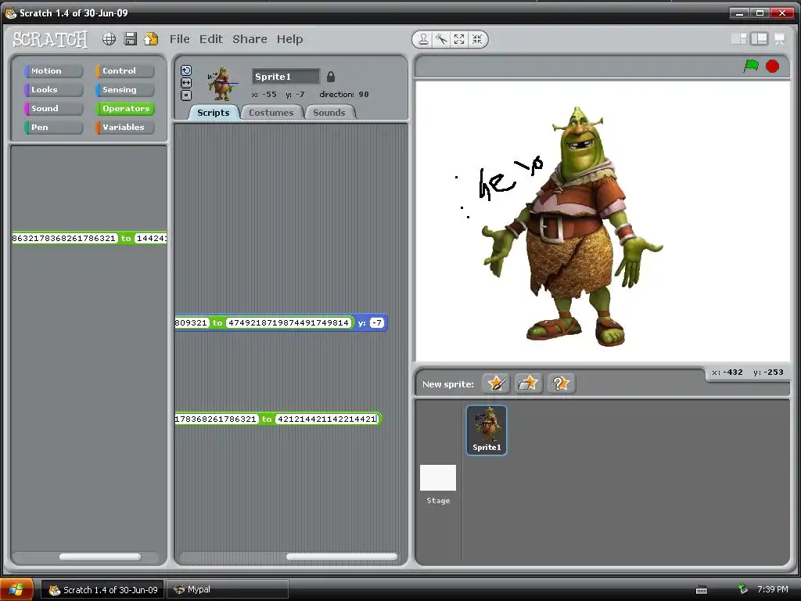Click the scripts area horizontal scrollbar
This screenshot has height=601, width=801.
[342, 556]
